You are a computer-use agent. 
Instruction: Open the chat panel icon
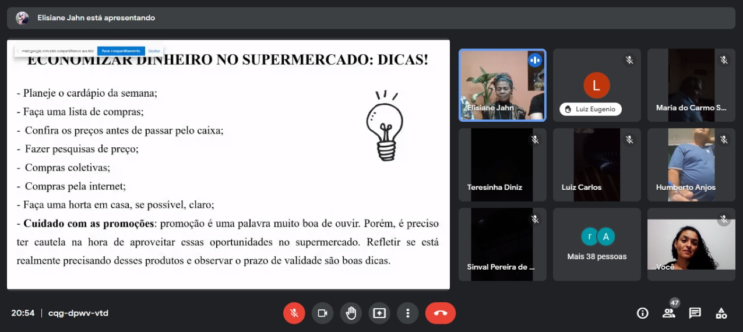click(x=695, y=313)
